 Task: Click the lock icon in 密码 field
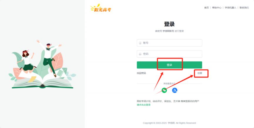pos(140,54)
